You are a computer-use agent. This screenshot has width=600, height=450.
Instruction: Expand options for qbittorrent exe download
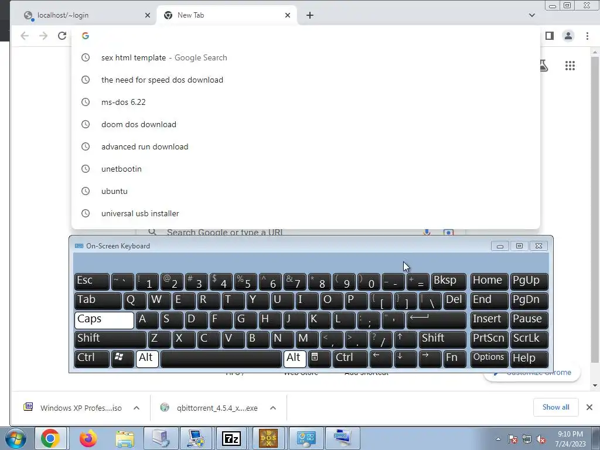tap(273, 408)
